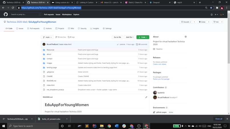Click Go to file button
The image size is (230, 129).
point(117,37)
